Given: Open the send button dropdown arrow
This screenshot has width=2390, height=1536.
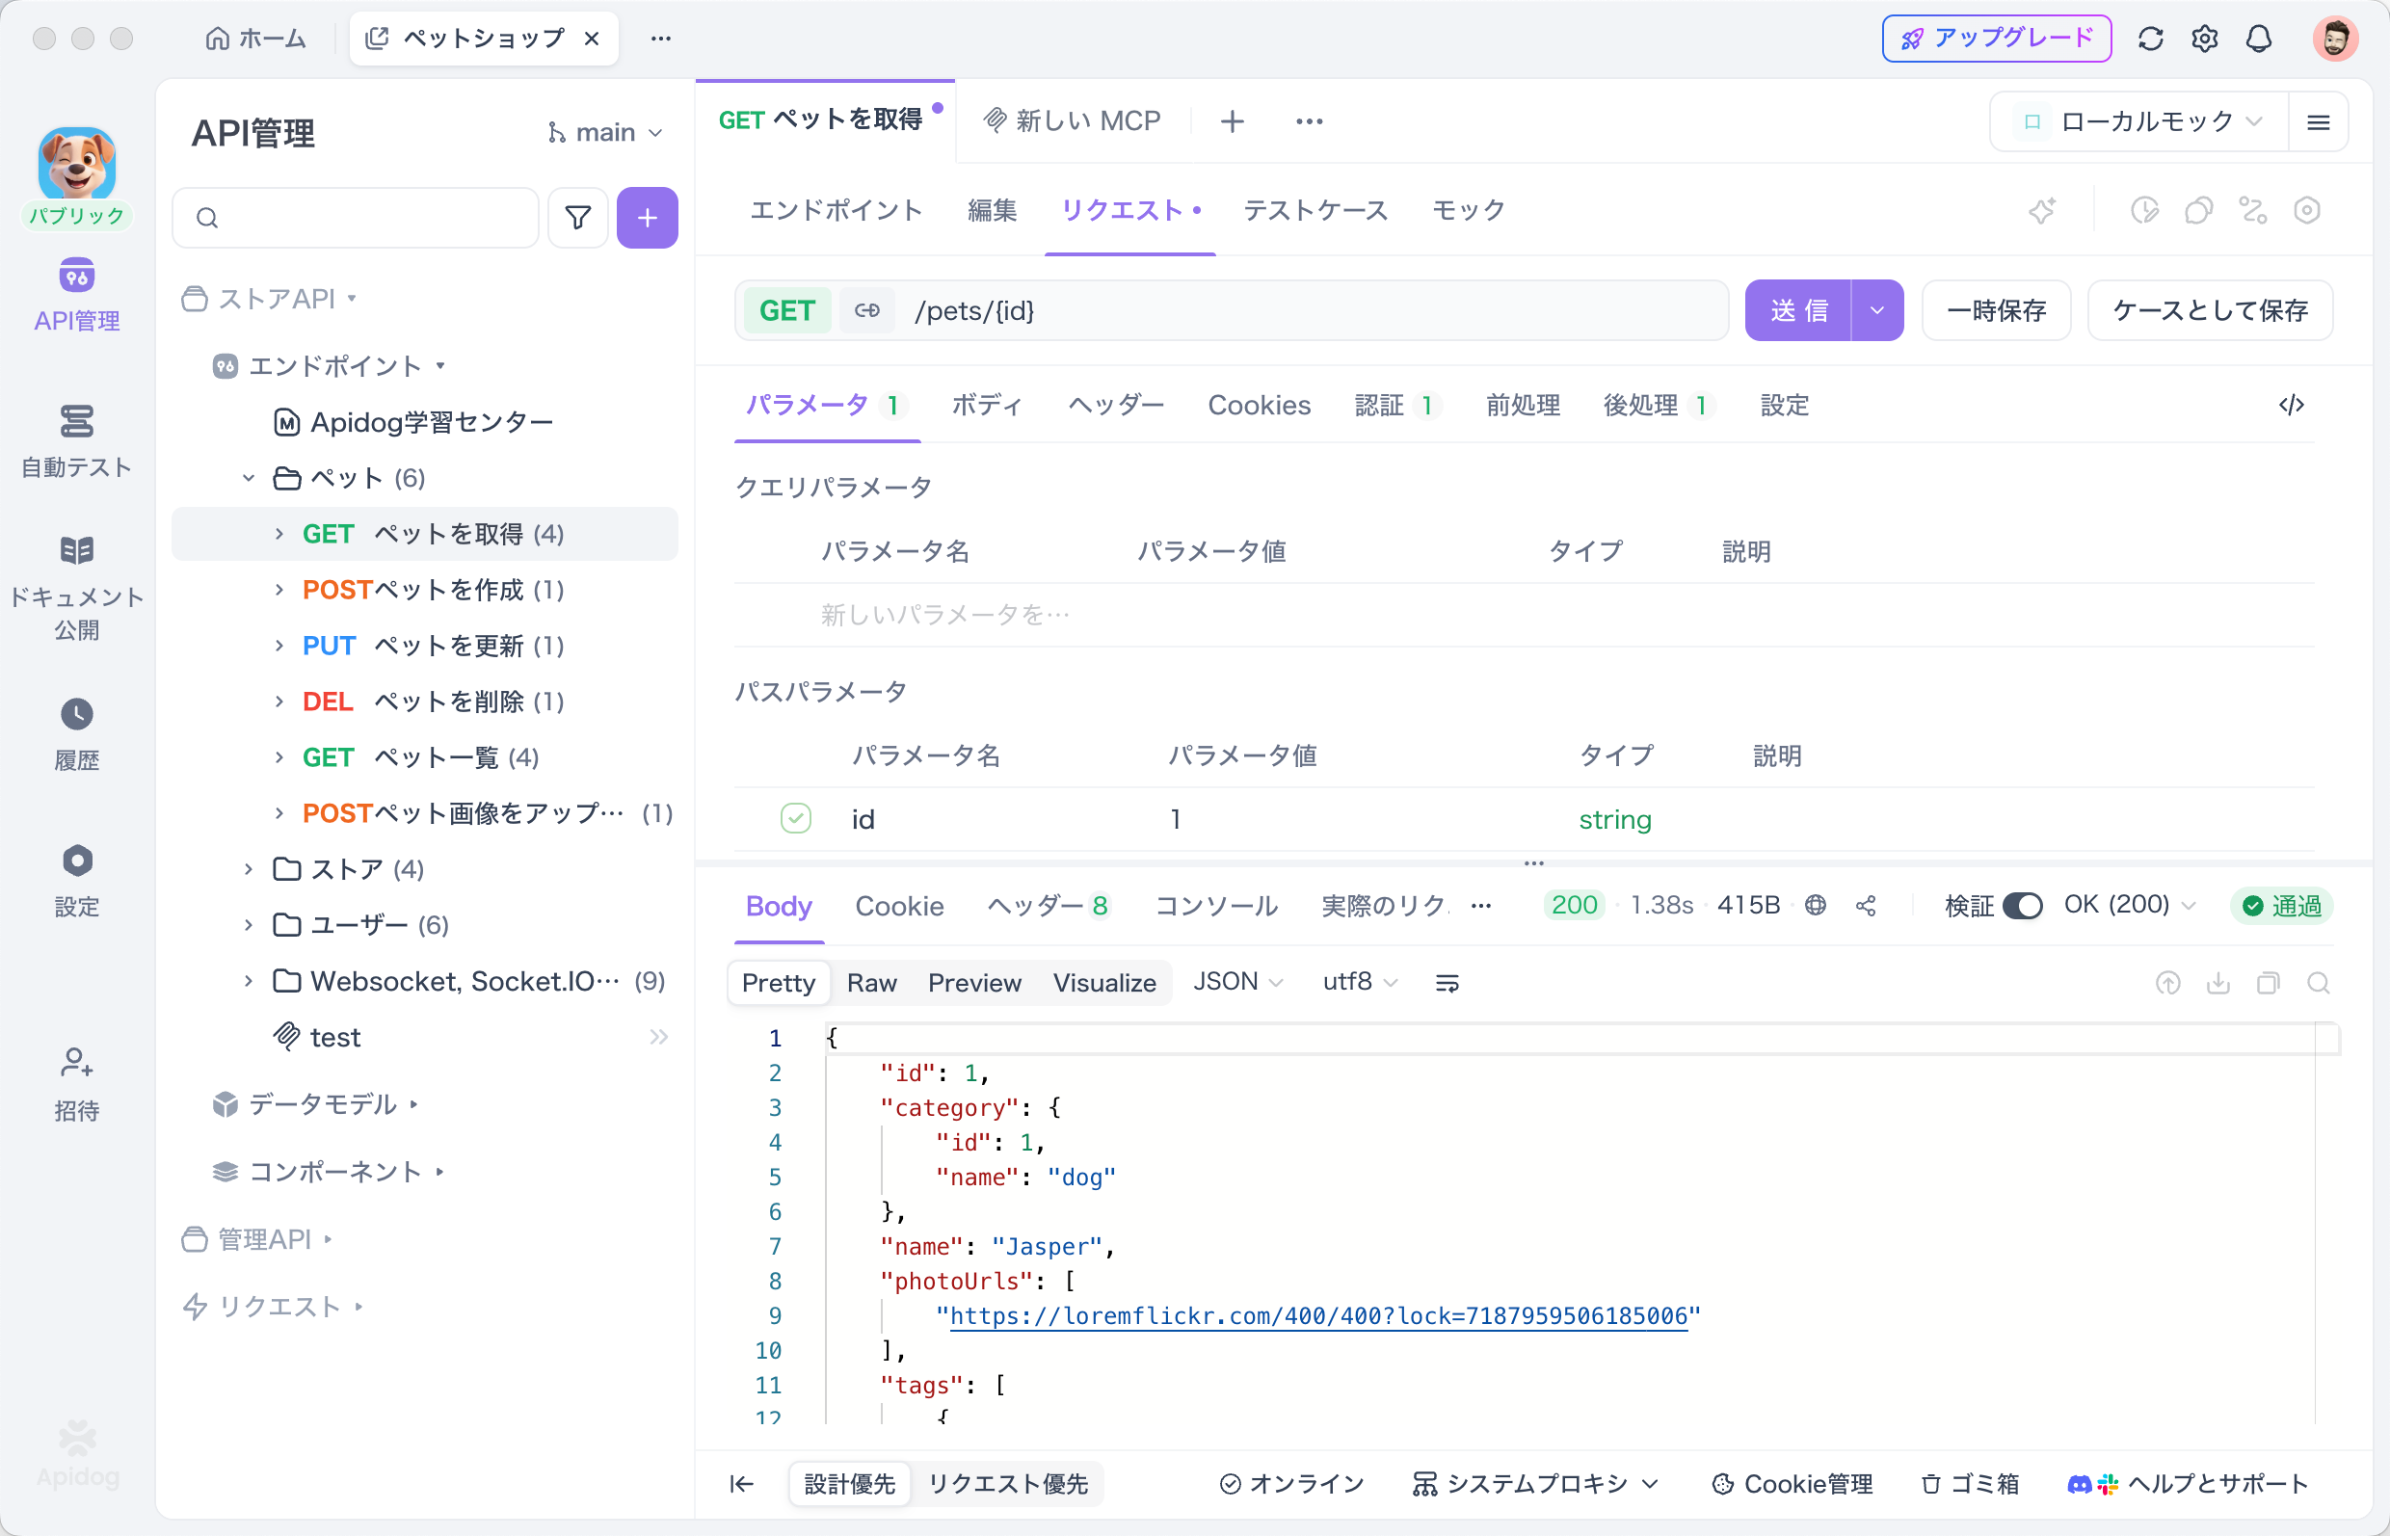Looking at the screenshot, I should (1877, 310).
